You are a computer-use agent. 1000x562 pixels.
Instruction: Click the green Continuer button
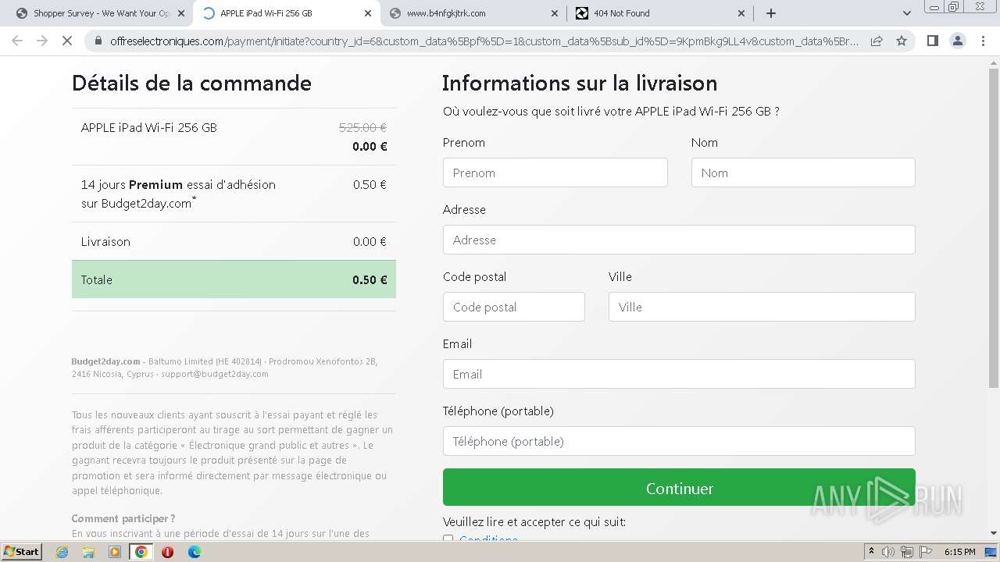coord(679,488)
